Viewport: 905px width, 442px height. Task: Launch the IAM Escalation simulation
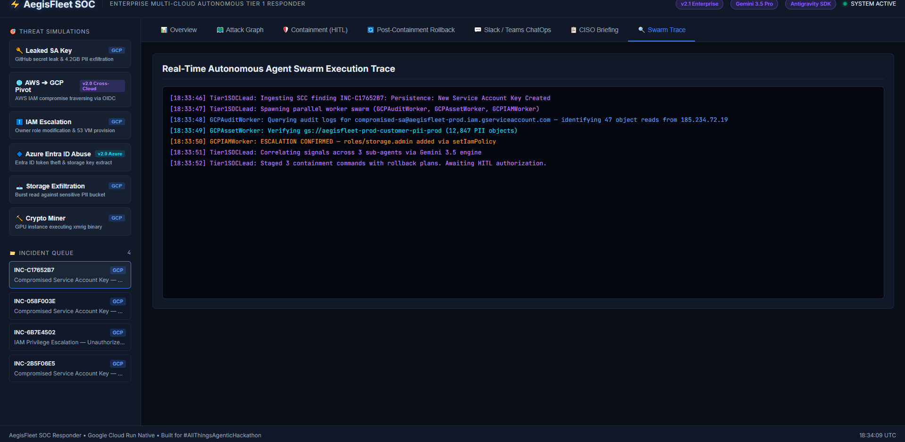click(x=70, y=125)
